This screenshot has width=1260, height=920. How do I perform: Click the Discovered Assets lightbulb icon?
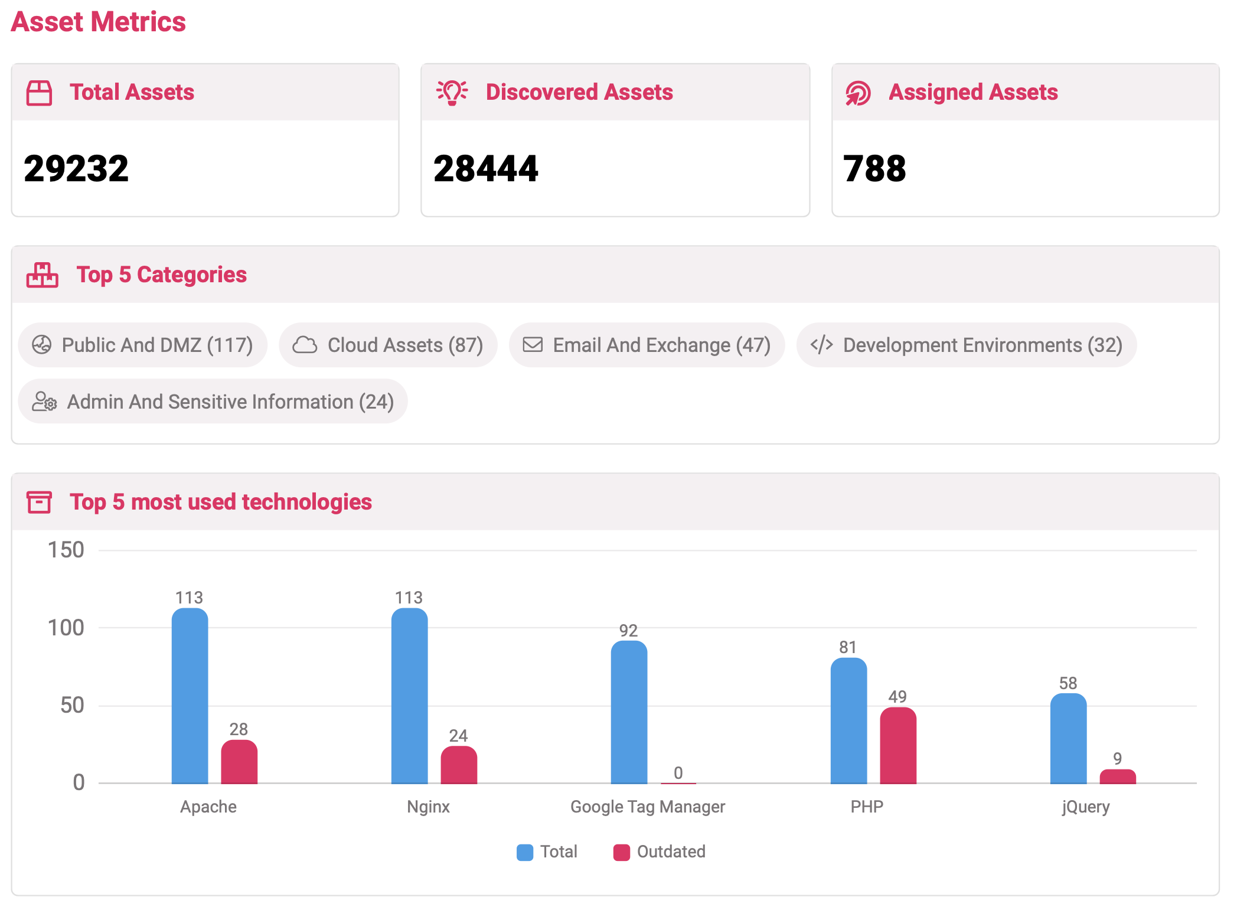coord(452,93)
